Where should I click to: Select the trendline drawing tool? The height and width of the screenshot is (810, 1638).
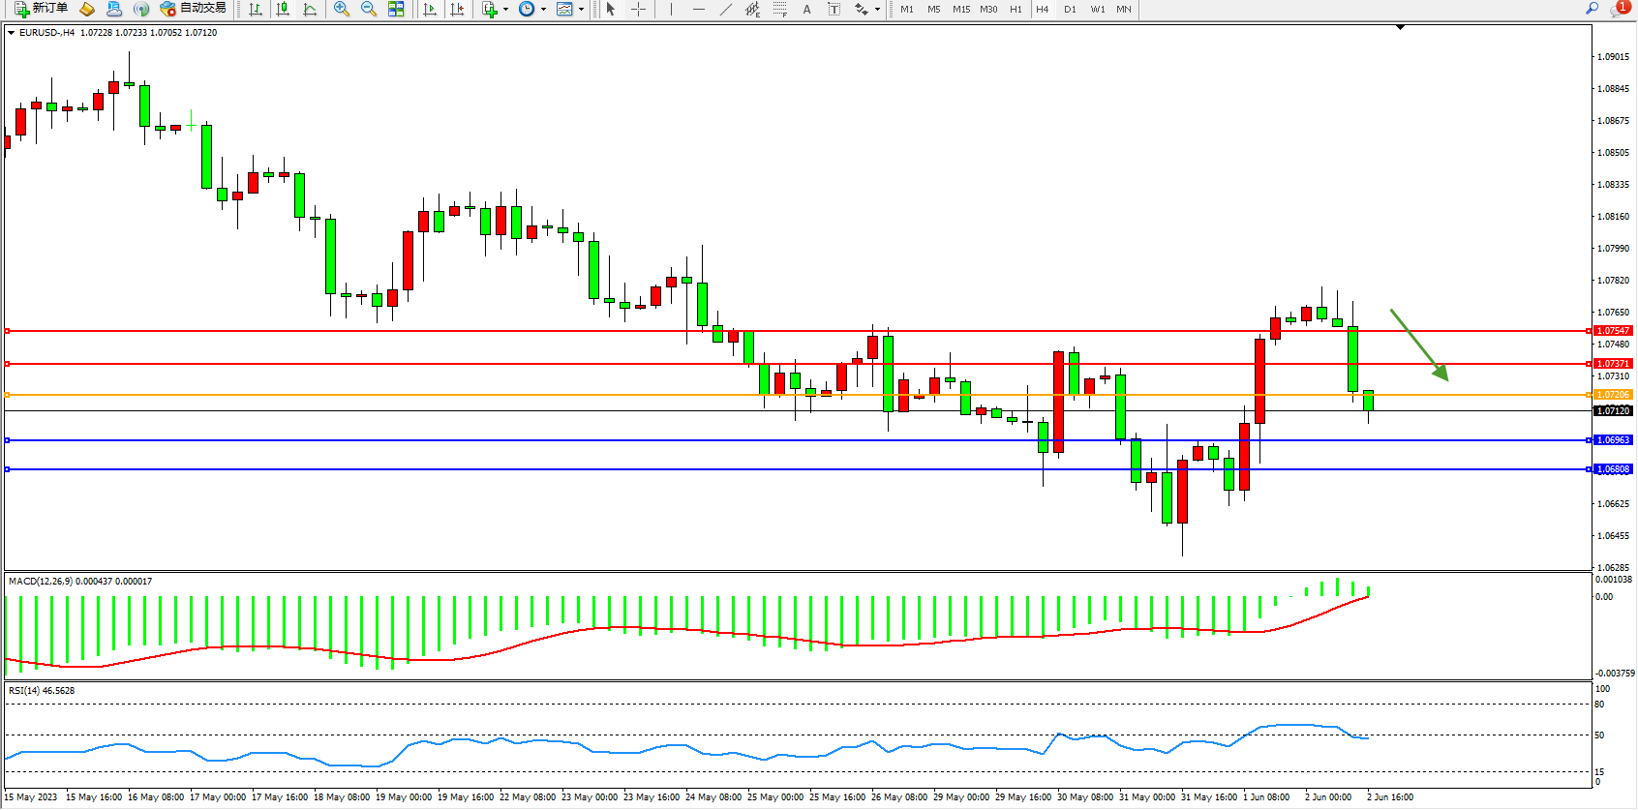click(726, 9)
